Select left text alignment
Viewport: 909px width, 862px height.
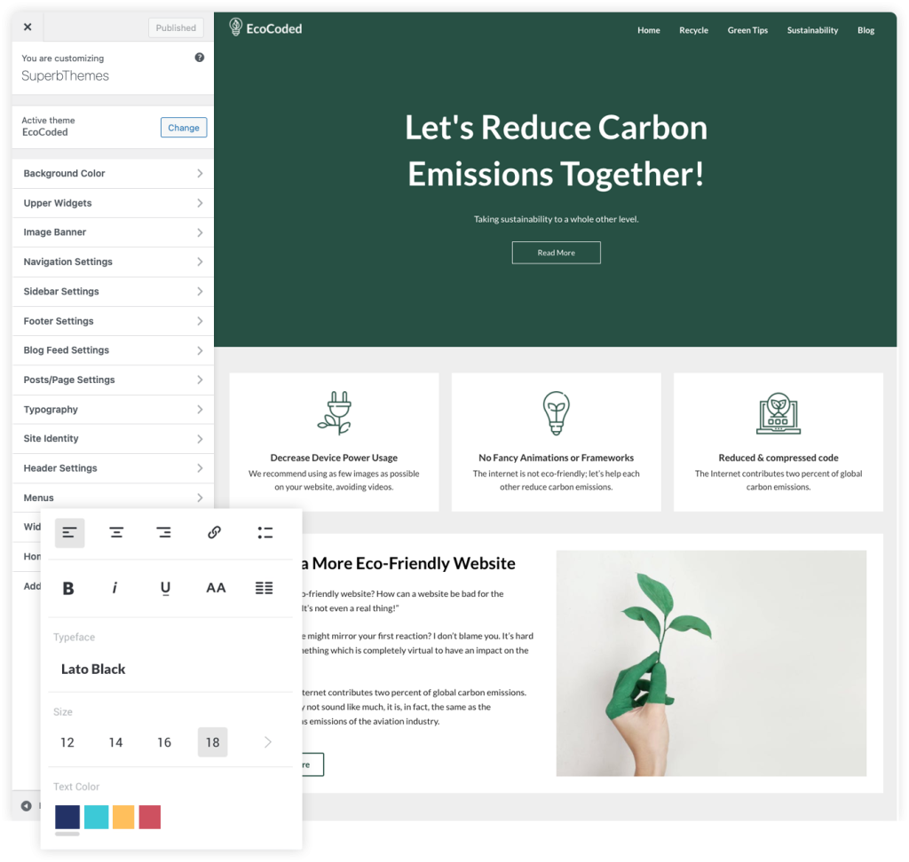(69, 532)
